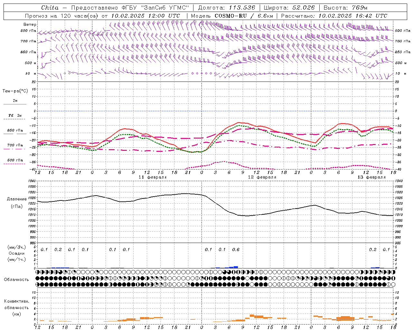The image size is (412, 330).
Task: Click the "2м" temperature legend line sample
Action: (15, 104)
